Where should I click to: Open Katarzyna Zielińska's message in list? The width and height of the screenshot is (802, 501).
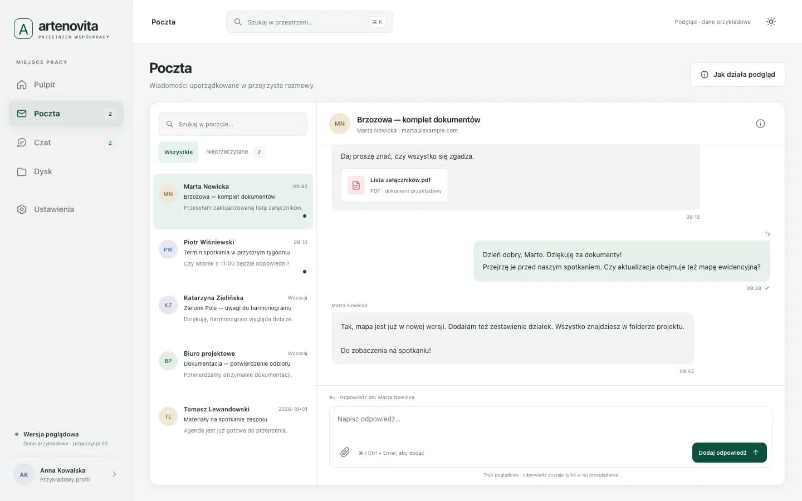233,313
